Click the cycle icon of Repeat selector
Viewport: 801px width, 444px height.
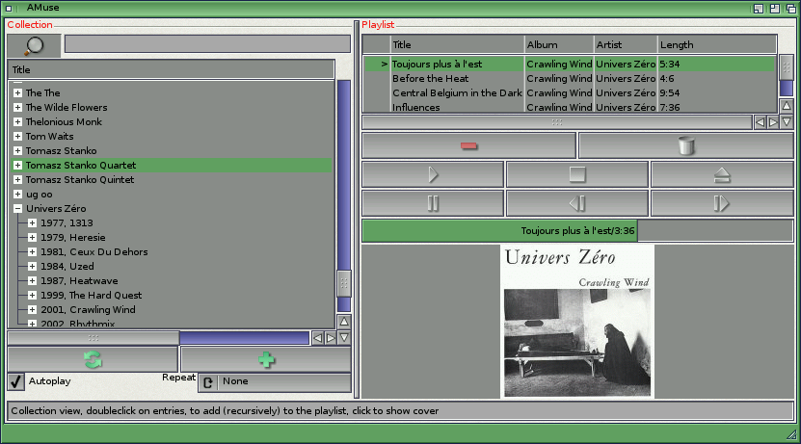point(208,382)
